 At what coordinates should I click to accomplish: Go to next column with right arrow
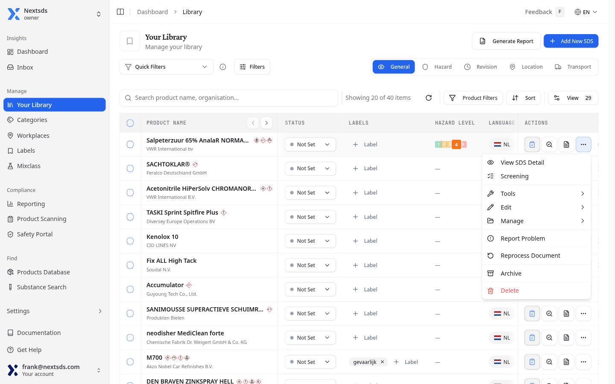coord(266,123)
